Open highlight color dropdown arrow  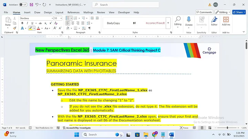(x=34, y=28)
